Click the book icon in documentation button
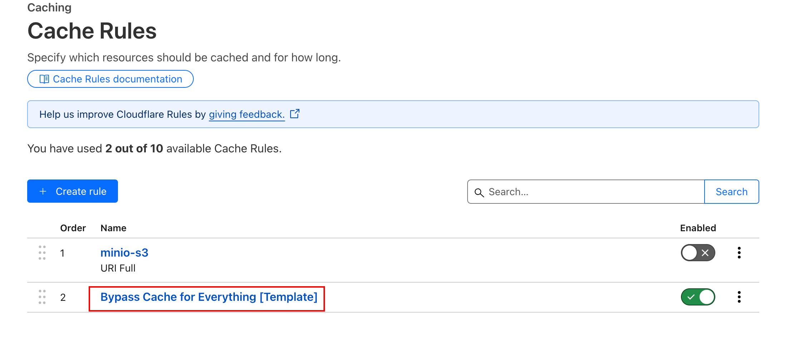 (44, 79)
